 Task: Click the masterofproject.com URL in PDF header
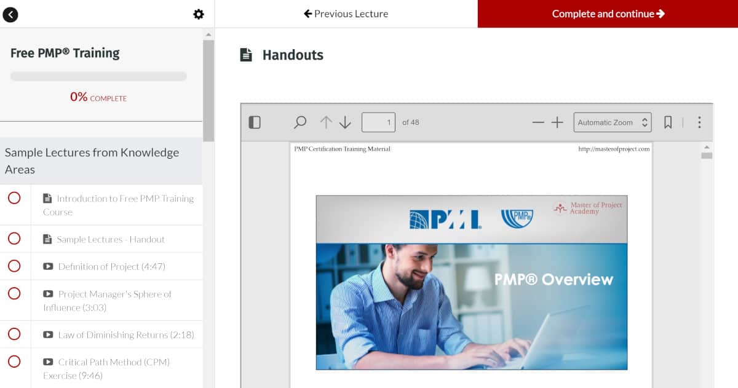[x=614, y=149]
